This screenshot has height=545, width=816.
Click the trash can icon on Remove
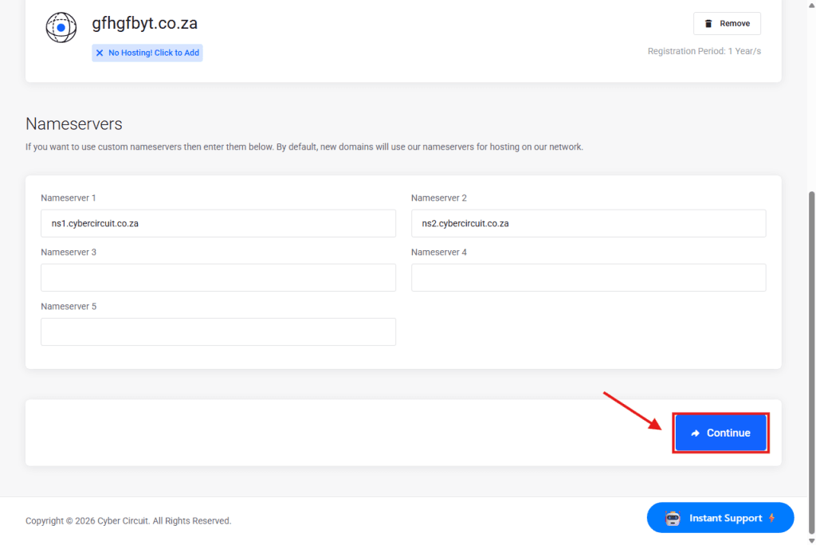pos(708,24)
